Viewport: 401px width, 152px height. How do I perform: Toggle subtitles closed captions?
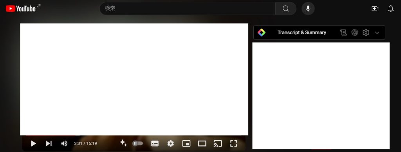(x=155, y=143)
